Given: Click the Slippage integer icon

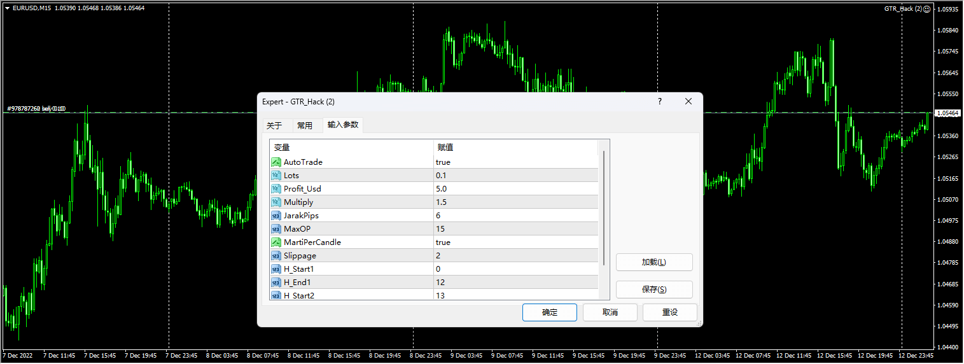Looking at the screenshot, I should (276, 256).
